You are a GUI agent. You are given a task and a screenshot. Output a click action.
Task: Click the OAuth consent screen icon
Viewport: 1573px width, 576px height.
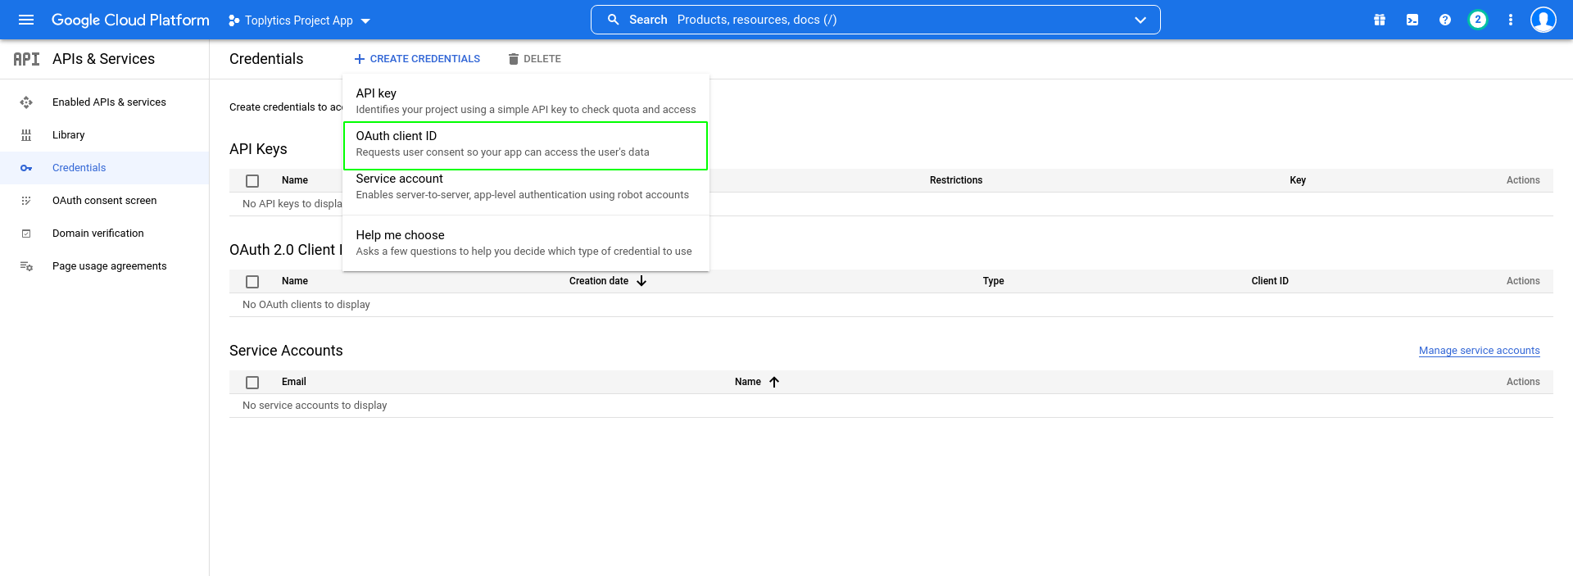(x=26, y=201)
